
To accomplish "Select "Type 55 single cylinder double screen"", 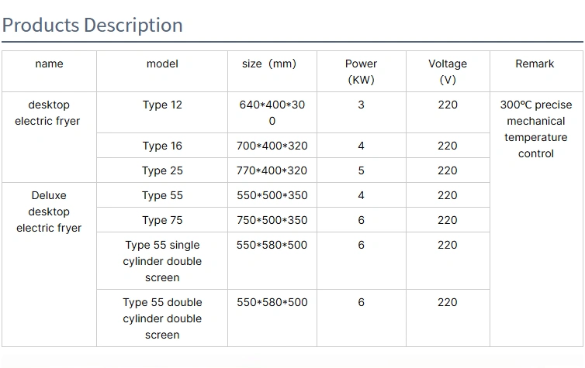I will pos(162,261).
